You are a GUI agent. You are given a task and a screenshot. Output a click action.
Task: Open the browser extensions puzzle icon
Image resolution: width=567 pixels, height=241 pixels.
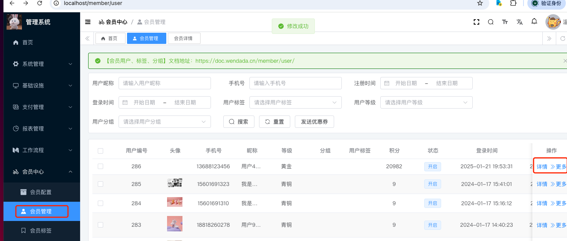pyautogui.click(x=513, y=3)
